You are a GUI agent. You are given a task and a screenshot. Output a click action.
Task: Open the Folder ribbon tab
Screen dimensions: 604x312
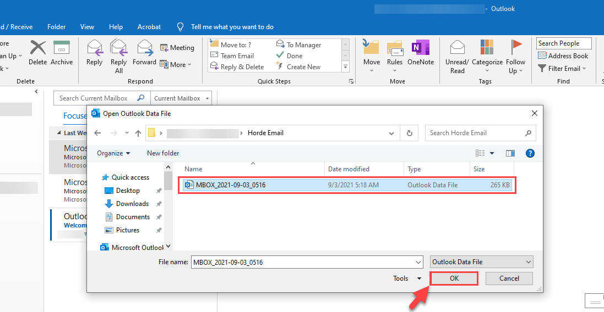tap(57, 27)
